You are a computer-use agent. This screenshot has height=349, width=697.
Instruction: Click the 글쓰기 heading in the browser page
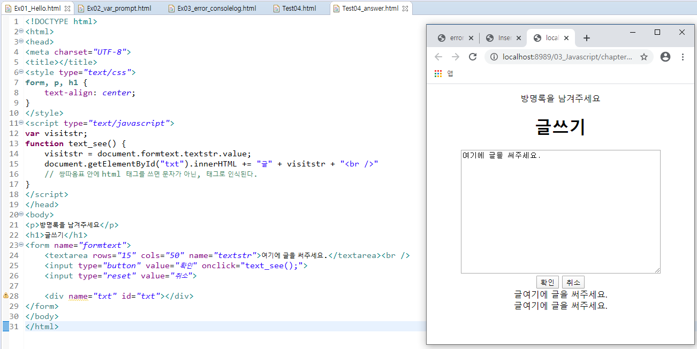pyautogui.click(x=560, y=127)
